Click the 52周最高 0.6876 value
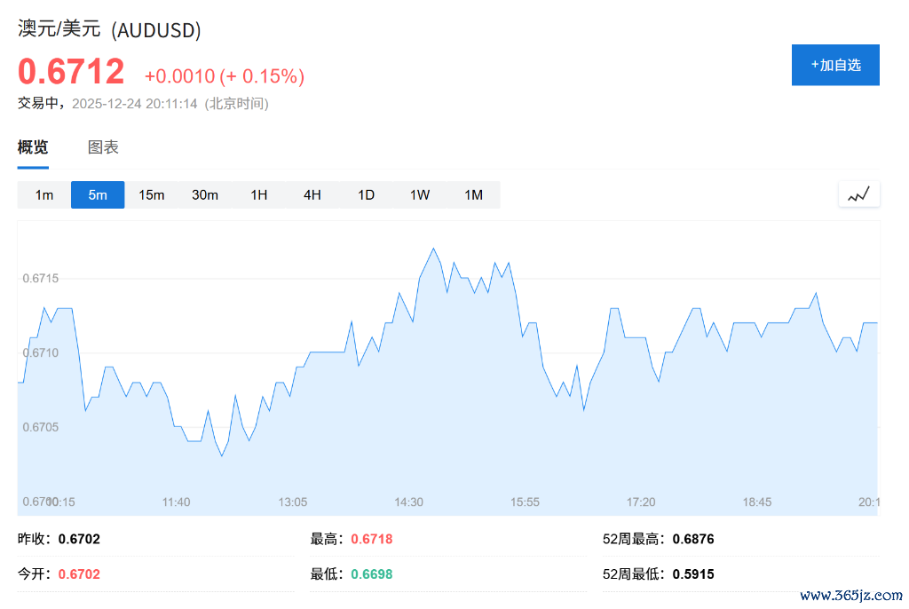Image resolution: width=909 pixels, height=609 pixels. point(693,539)
